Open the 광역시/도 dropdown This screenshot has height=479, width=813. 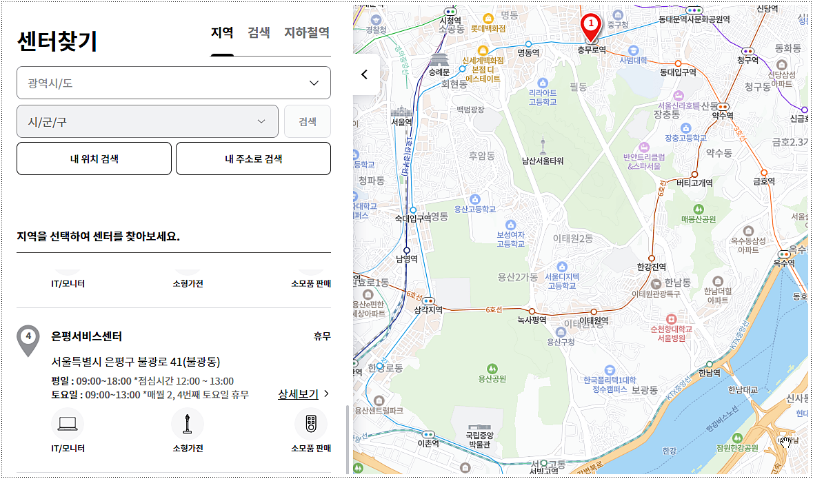[173, 82]
